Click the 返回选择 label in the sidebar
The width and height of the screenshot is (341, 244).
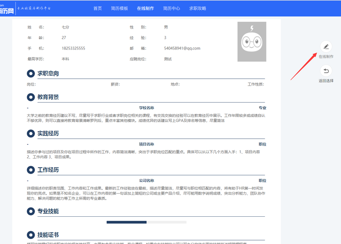coord(326,81)
